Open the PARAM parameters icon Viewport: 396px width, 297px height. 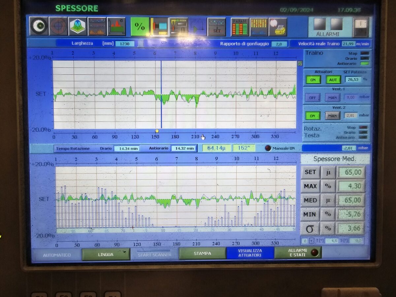tap(240, 27)
